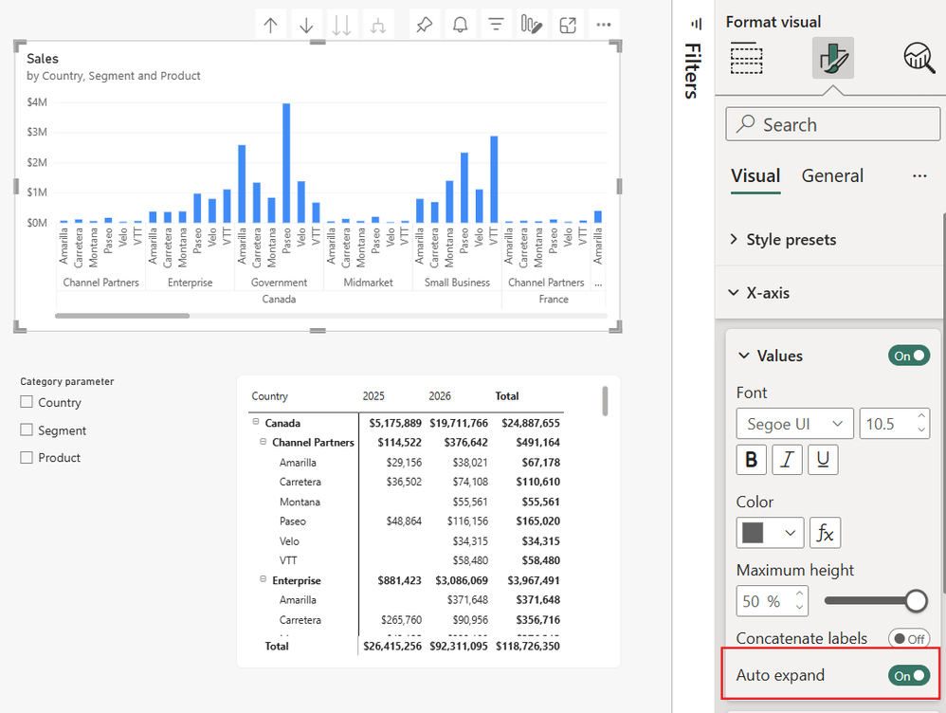946x713 pixels.
Task: Click Midmarket label on chart axis
Action: pyautogui.click(x=368, y=283)
